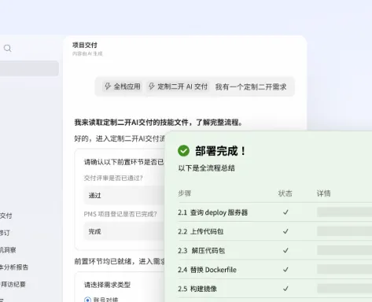Click the row label 2.3 解压代码包

click(x=201, y=251)
